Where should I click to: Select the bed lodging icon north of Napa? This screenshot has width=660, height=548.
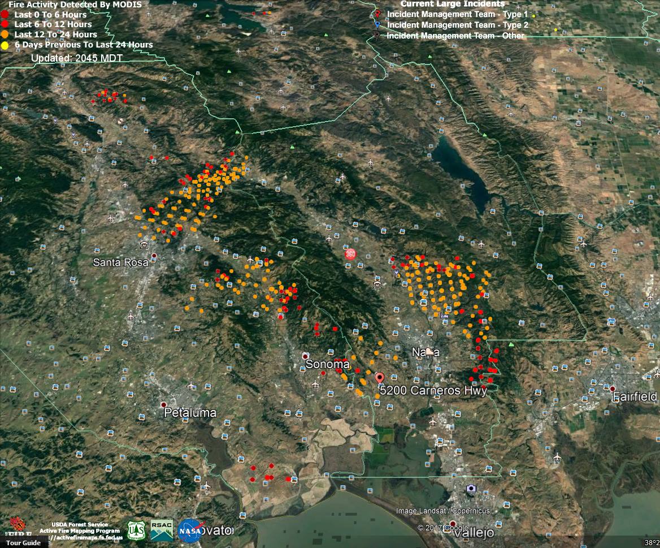pos(444,316)
